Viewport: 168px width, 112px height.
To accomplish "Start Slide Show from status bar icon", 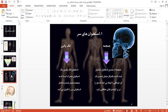I will point(141,111).
